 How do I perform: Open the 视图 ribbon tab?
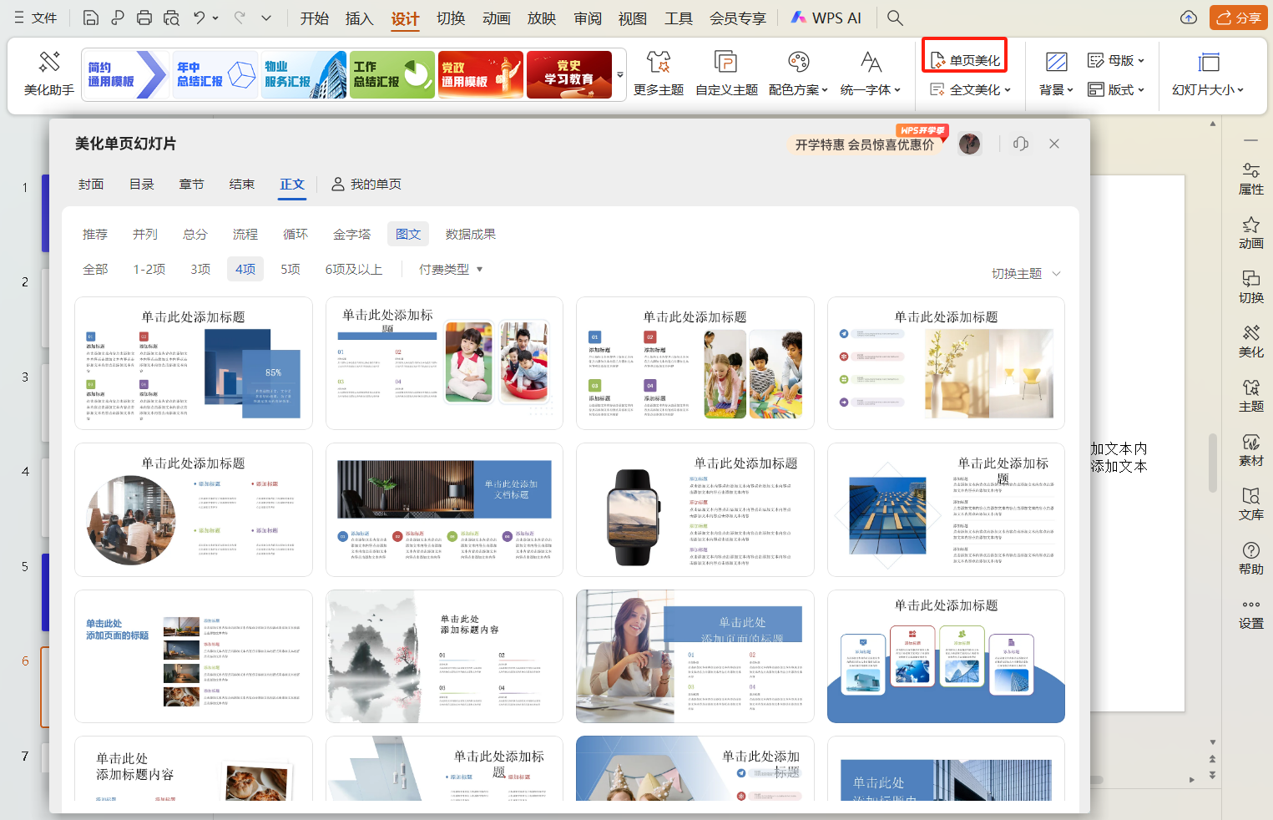click(633, 18)
